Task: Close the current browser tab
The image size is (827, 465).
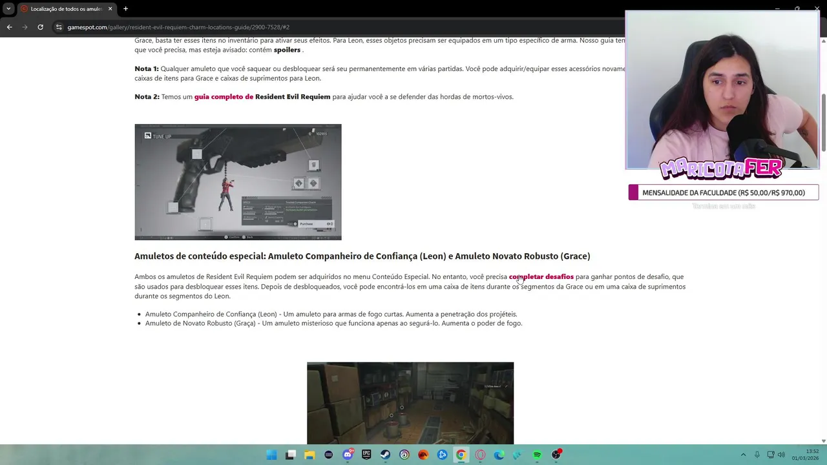Action: coord(110,9)
